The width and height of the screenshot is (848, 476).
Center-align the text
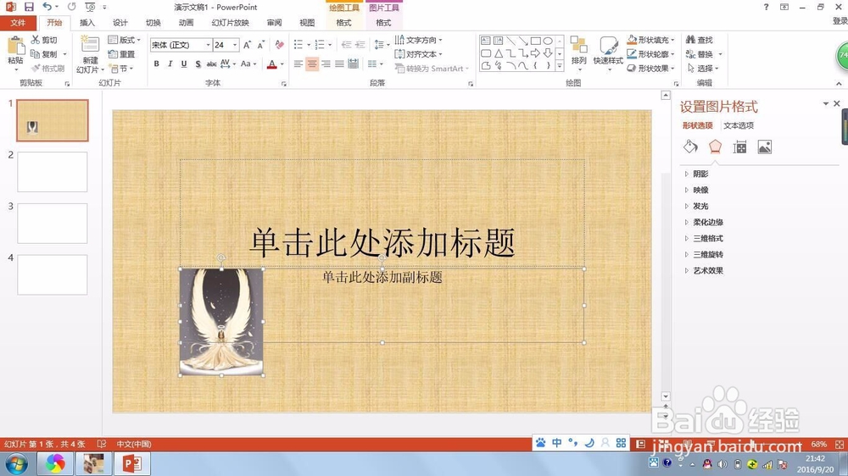pos(312,64)
